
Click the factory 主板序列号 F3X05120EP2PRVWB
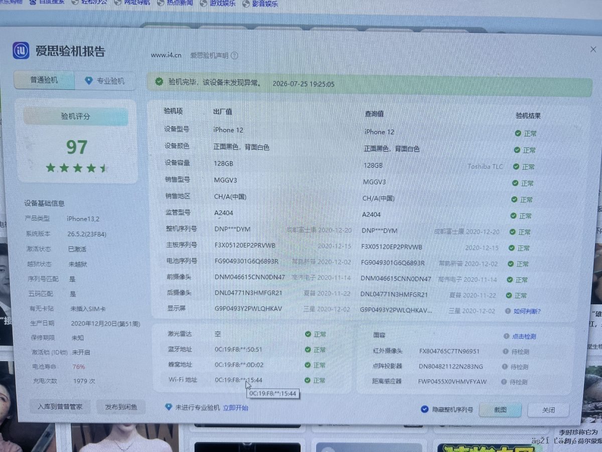(245, 245)
